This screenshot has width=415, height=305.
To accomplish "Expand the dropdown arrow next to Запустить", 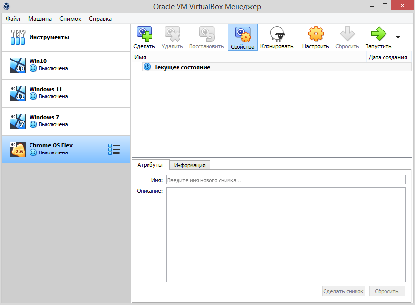I will coord(398,37).
